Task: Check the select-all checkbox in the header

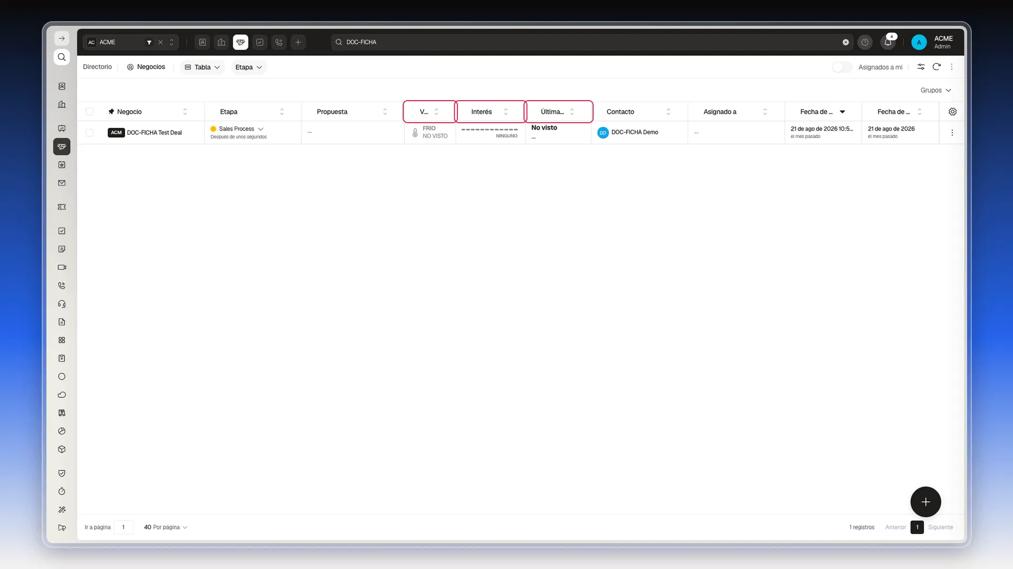Action: click(90, 112)
